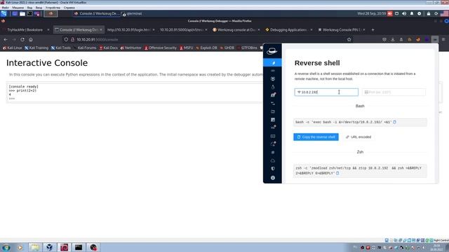Open the Windows Explorer taskbar icon

pyautogui.click(x=34, y=247)
